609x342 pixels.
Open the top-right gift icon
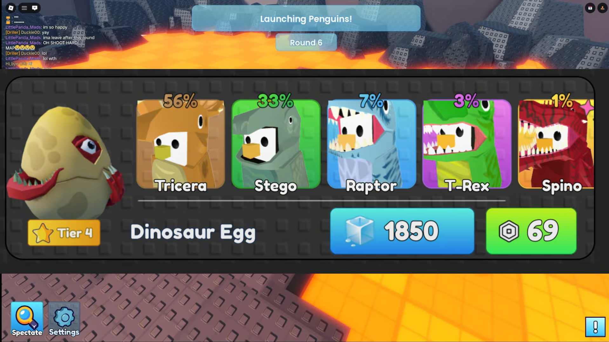590,8
